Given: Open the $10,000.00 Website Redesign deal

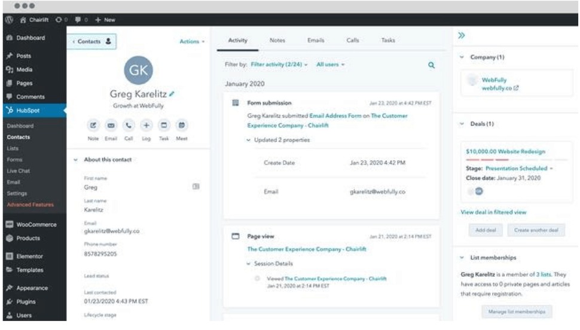Looking at the screenshot, I should click(x=505, y=152).
